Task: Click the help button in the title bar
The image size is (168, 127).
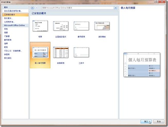Action: point(157,1)
